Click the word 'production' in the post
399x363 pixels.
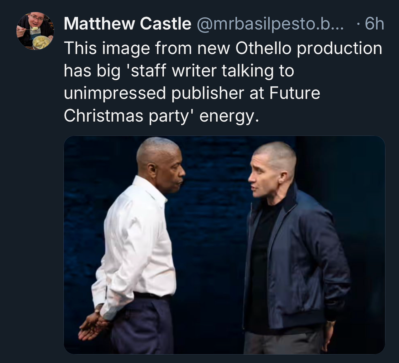coord(339,49)
